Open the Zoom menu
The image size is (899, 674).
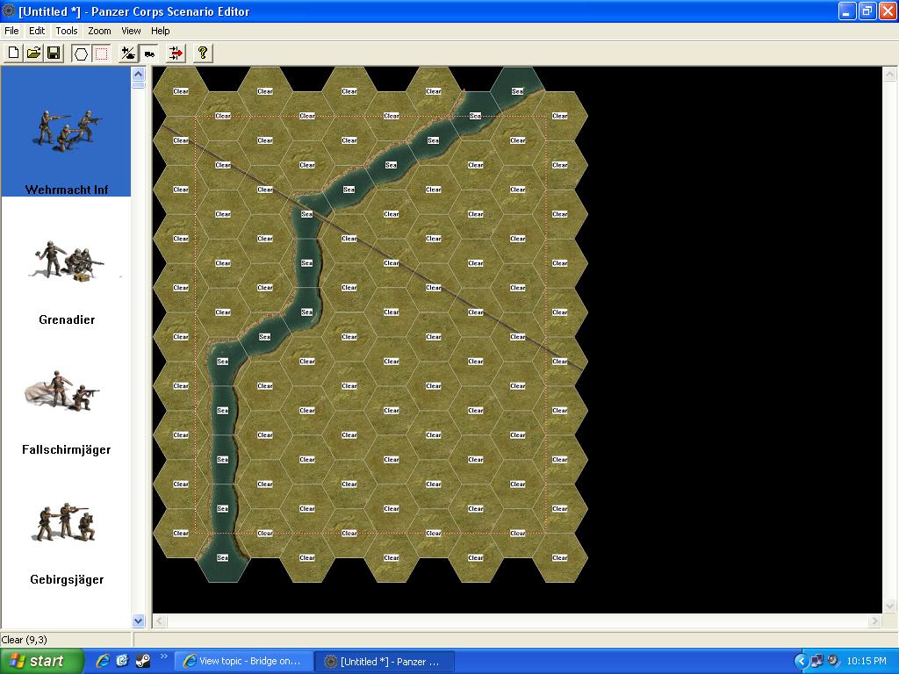click(x=99, y=31)
